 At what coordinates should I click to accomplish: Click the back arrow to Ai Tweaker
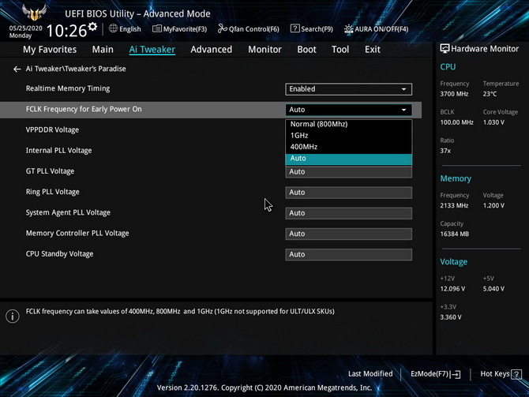click(x=17, y=69)
